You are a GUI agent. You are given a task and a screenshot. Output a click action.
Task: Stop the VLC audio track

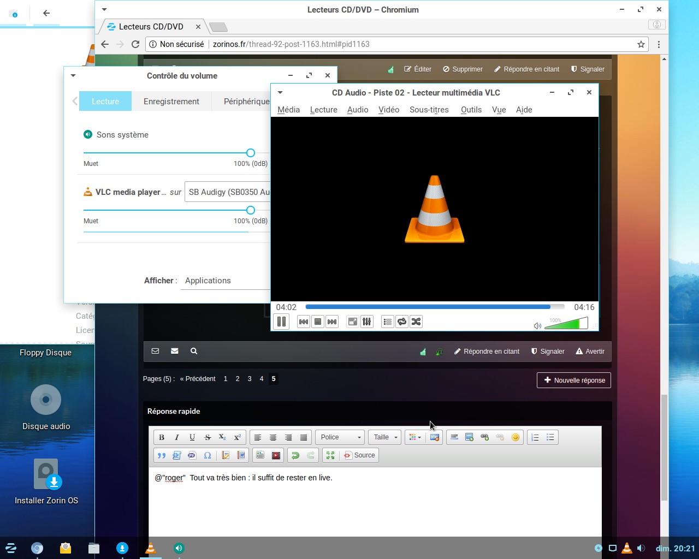coord(318,322)
